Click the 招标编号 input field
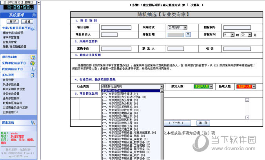Viewport: 265px width, 160px height. click(x=237, y=28)
